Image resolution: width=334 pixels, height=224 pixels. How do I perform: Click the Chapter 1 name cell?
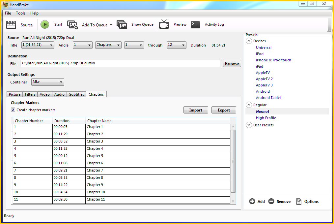point(158,127)
